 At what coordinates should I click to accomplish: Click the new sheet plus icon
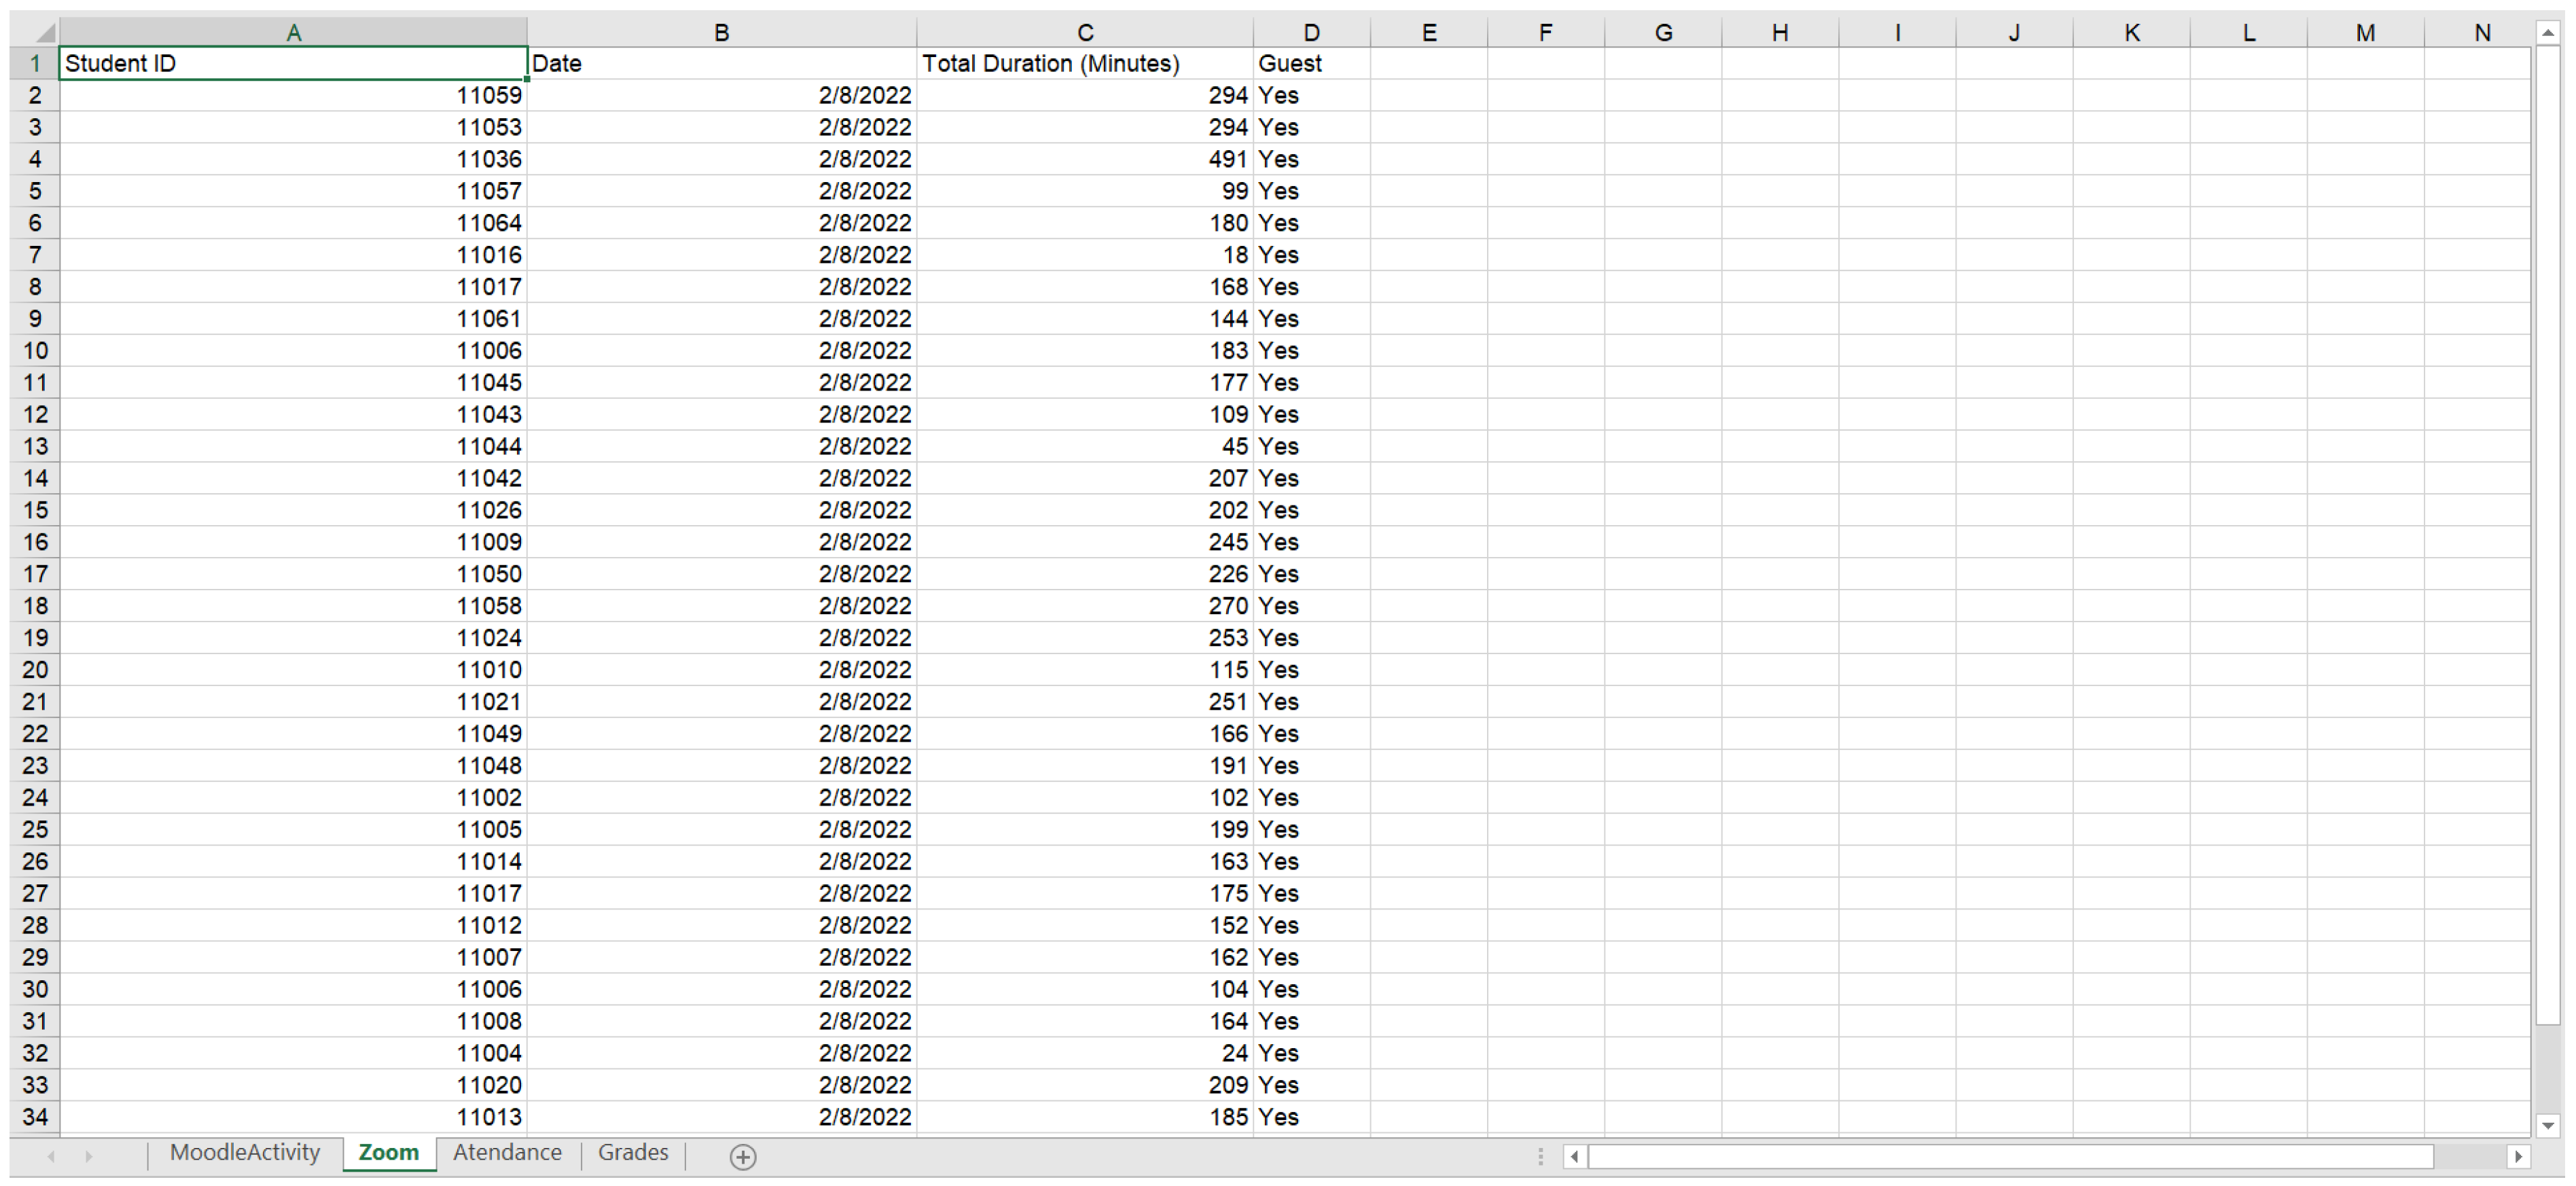tap(742, 1157)
